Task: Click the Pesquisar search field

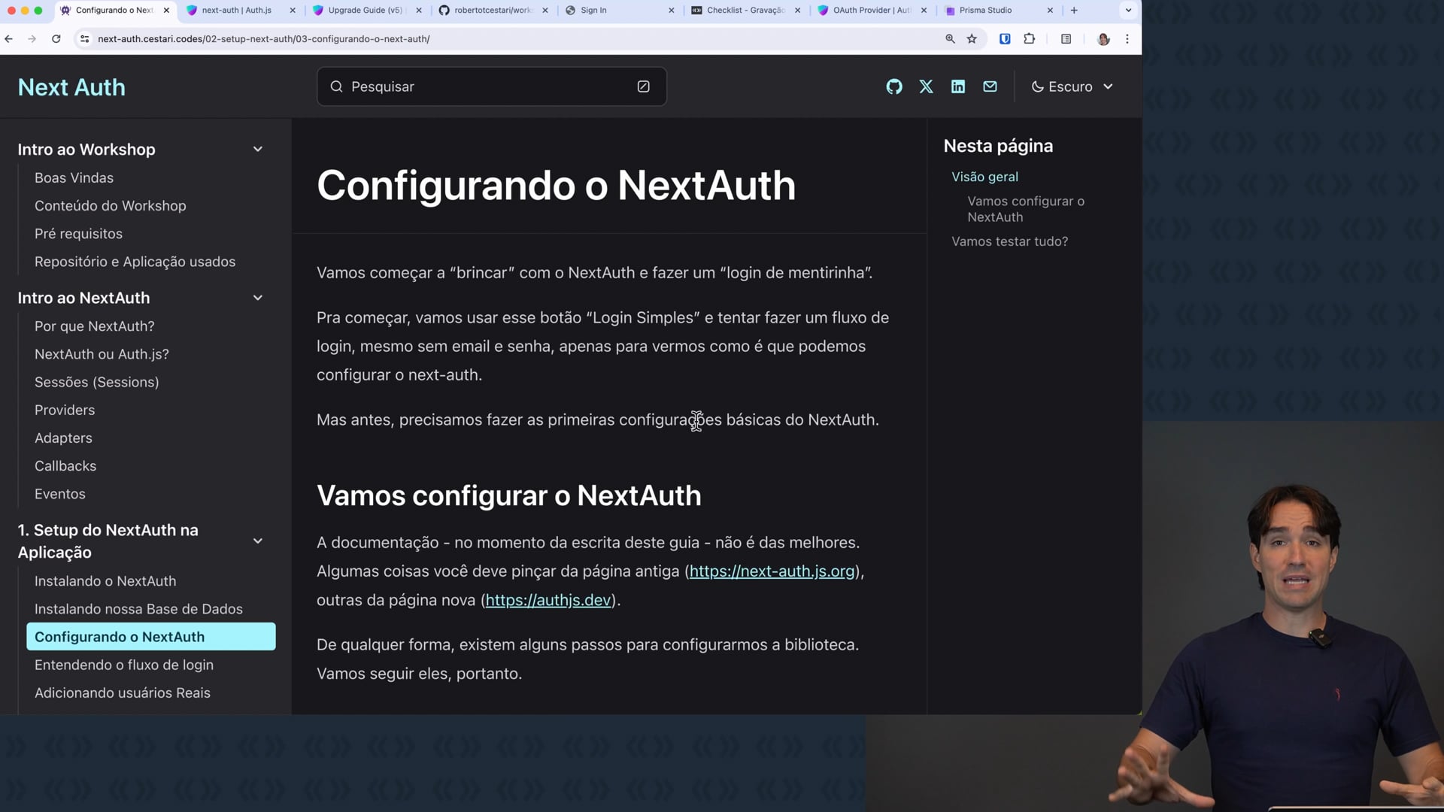Action: [481, 86]
